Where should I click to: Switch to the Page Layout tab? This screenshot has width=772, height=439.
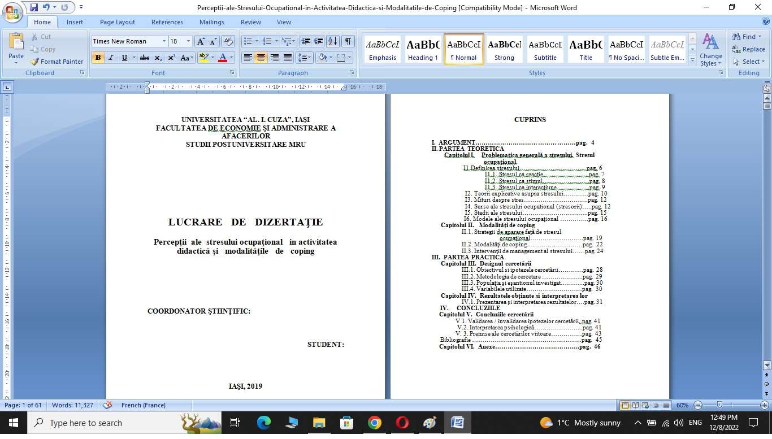[118, 22]
